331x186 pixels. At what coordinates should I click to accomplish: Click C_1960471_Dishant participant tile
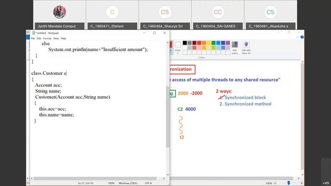point(112,15)
